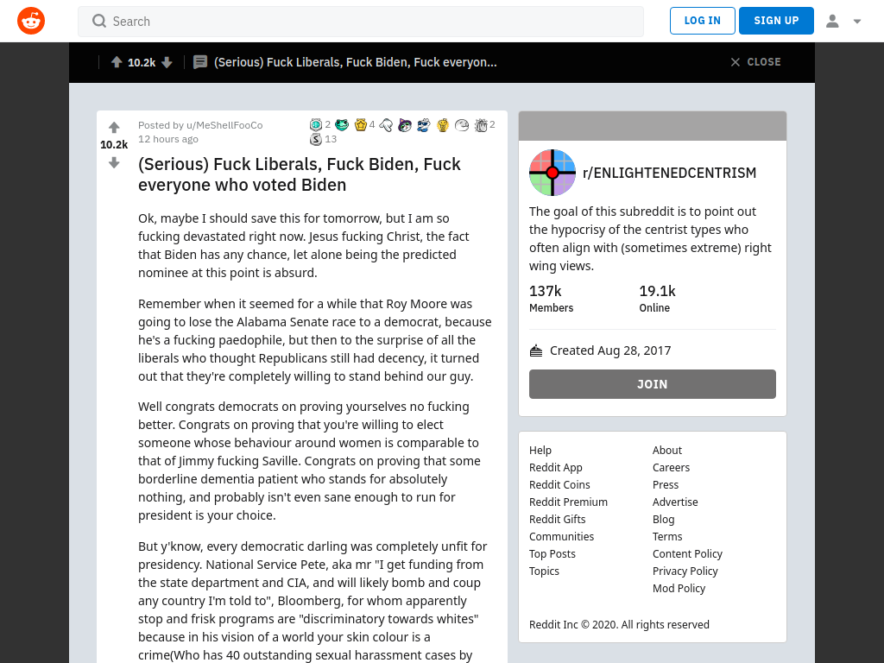The width and height of the screenshot is (884, 663).
Task: Click the teal Platinum award badge
Action: click(316, 124)
